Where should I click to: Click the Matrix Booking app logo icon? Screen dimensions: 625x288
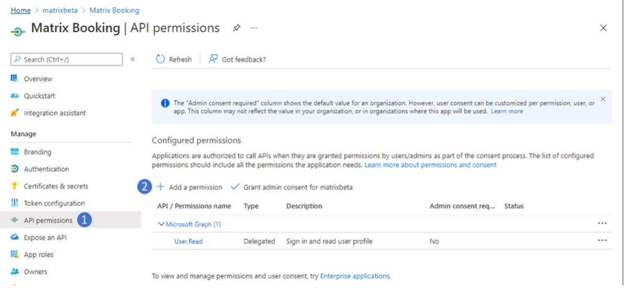pyautogui.click(x=18, y=31)
